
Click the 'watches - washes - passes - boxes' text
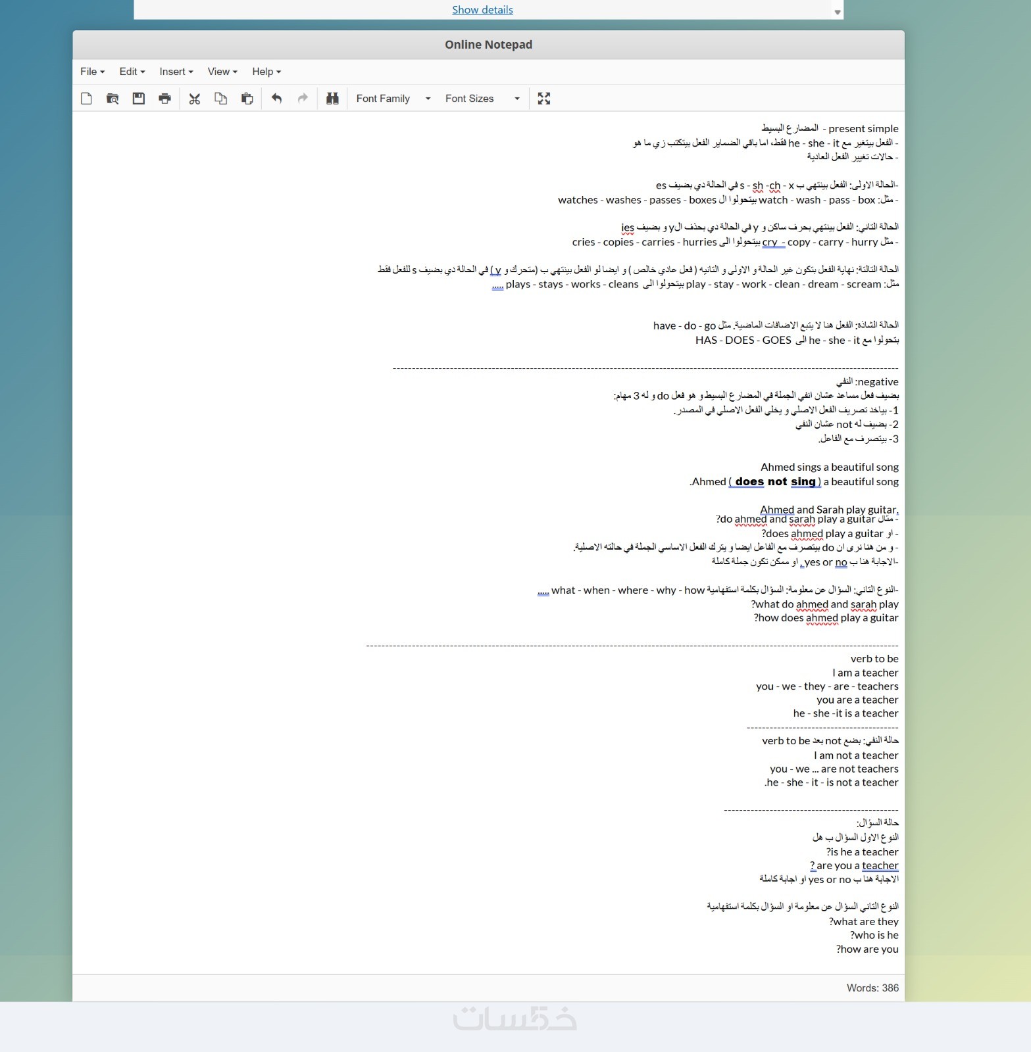tap(637, 200)
